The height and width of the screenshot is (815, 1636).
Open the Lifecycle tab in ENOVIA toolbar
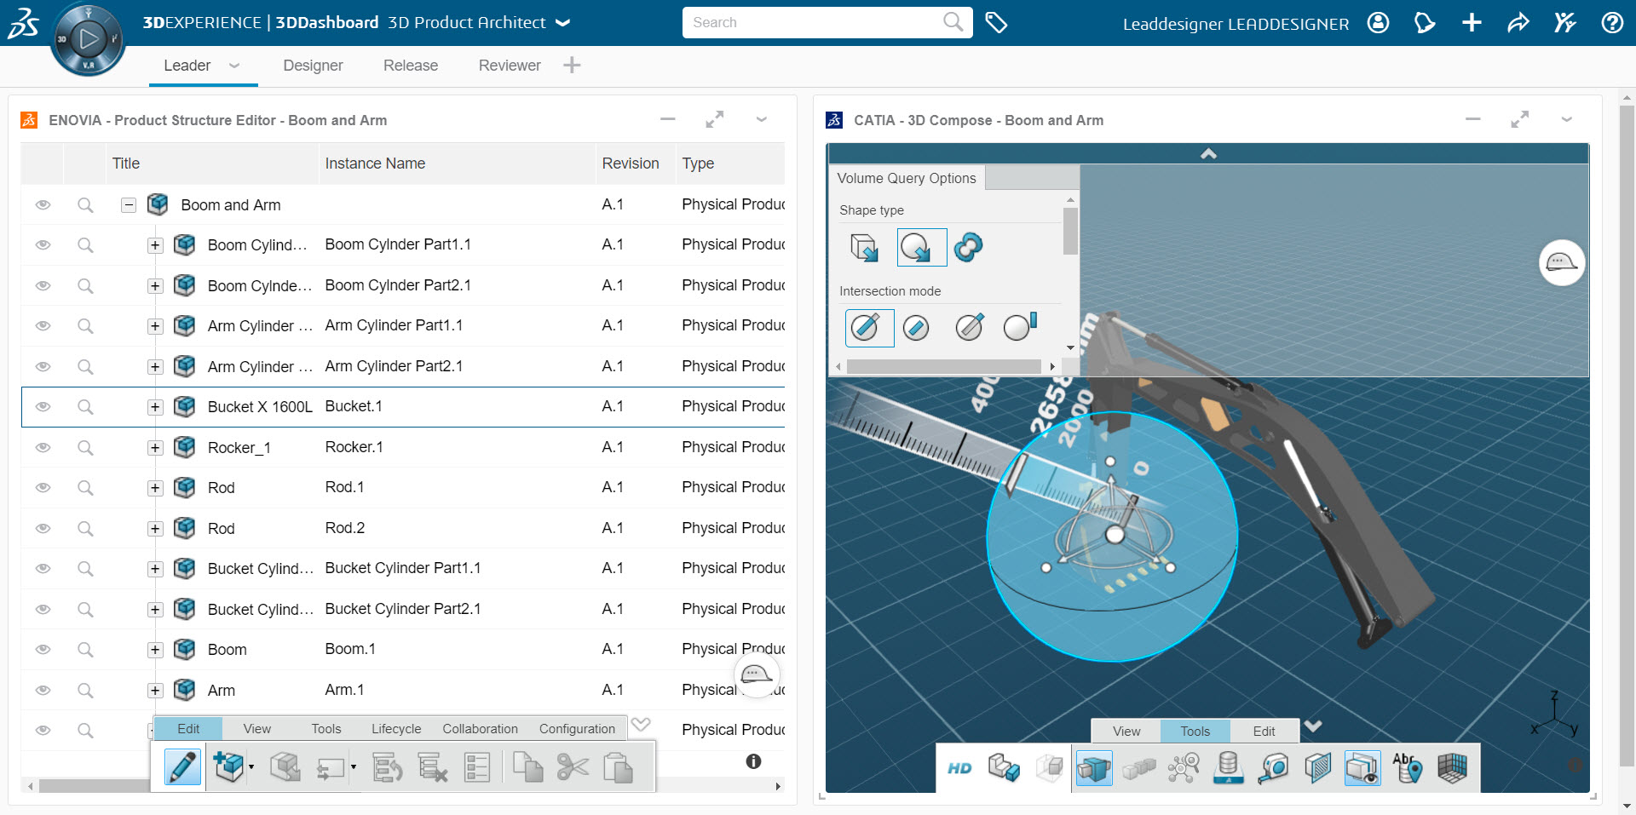(396, 729)
